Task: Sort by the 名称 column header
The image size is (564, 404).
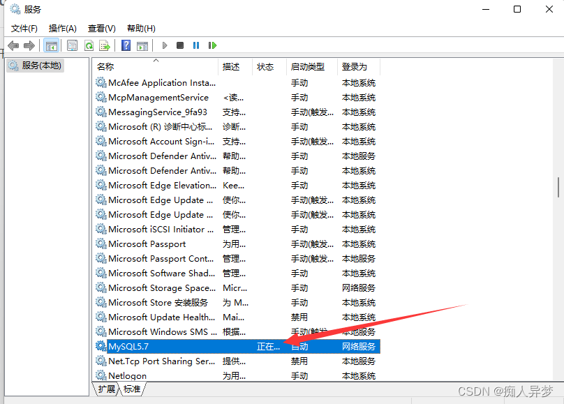Action: (156, 66)
